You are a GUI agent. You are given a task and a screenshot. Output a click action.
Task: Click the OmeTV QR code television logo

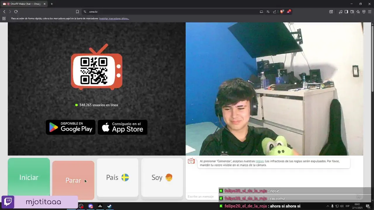tap(96, 67)
